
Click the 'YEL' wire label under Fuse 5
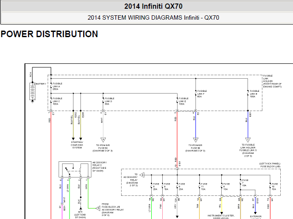tap(220, 206)
